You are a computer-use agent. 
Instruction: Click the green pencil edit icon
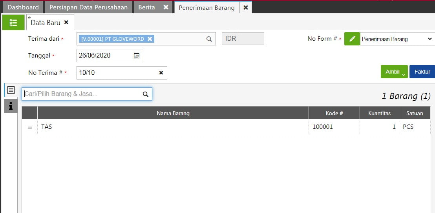point(352,39)
